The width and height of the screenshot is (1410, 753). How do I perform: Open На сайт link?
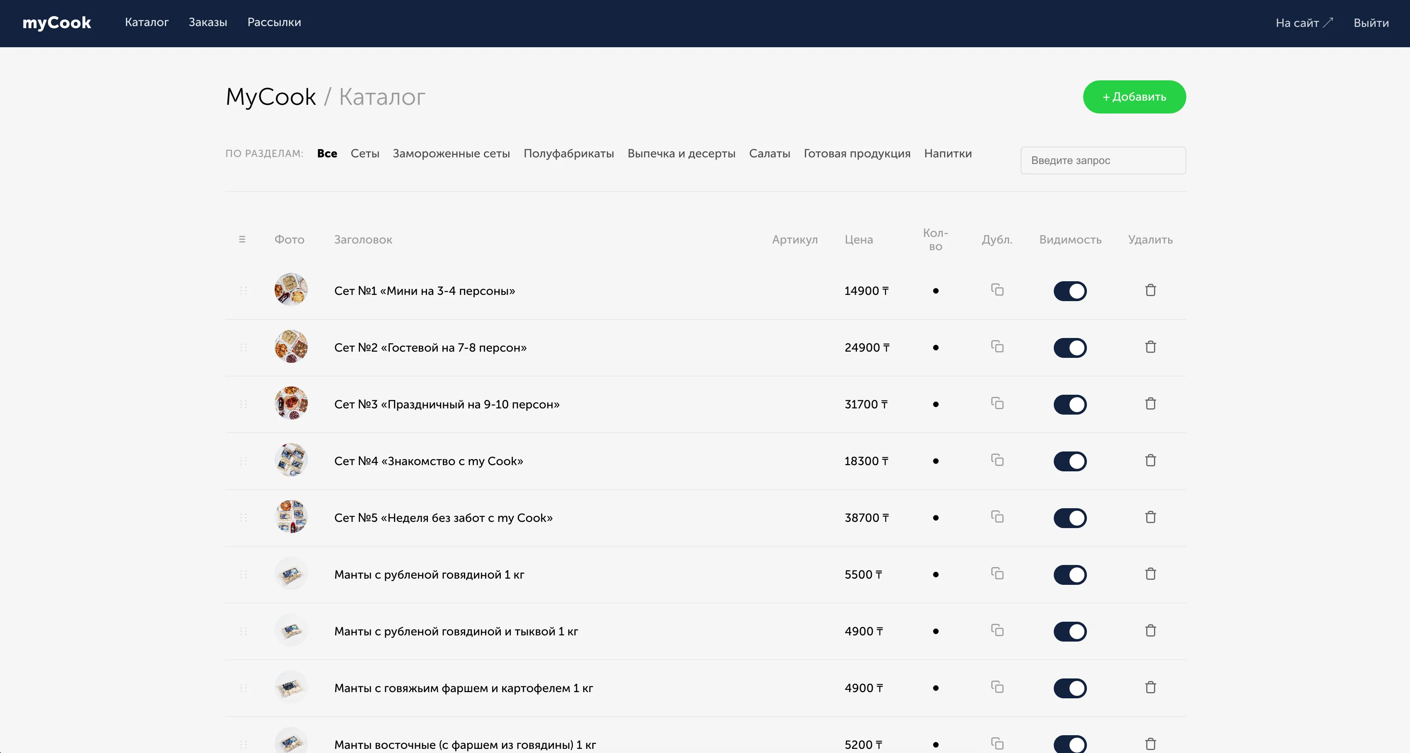coord(1304,23)
